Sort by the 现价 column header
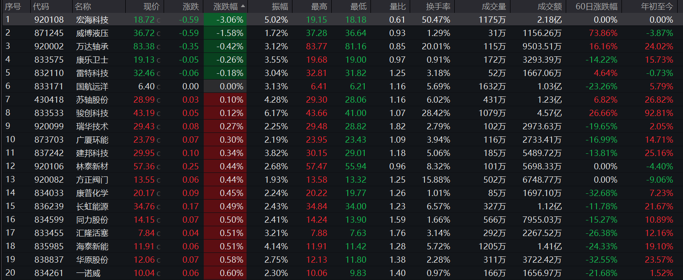The width and height of the screenshot is (683, 280). coord(151,6)
